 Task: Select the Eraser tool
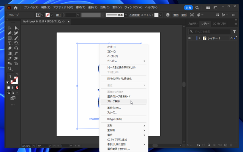click(x=10, y=48)
